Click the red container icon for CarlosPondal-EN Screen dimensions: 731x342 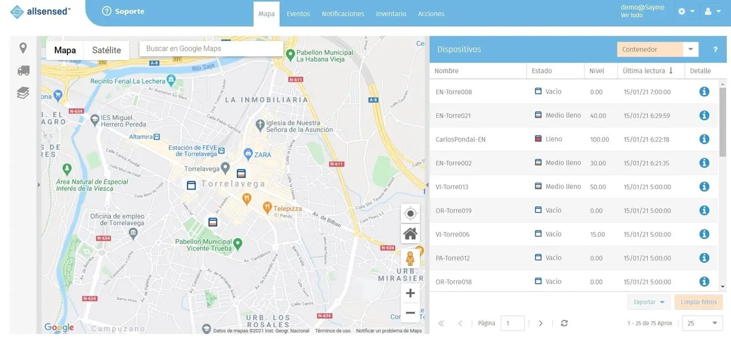click(537, 139)
